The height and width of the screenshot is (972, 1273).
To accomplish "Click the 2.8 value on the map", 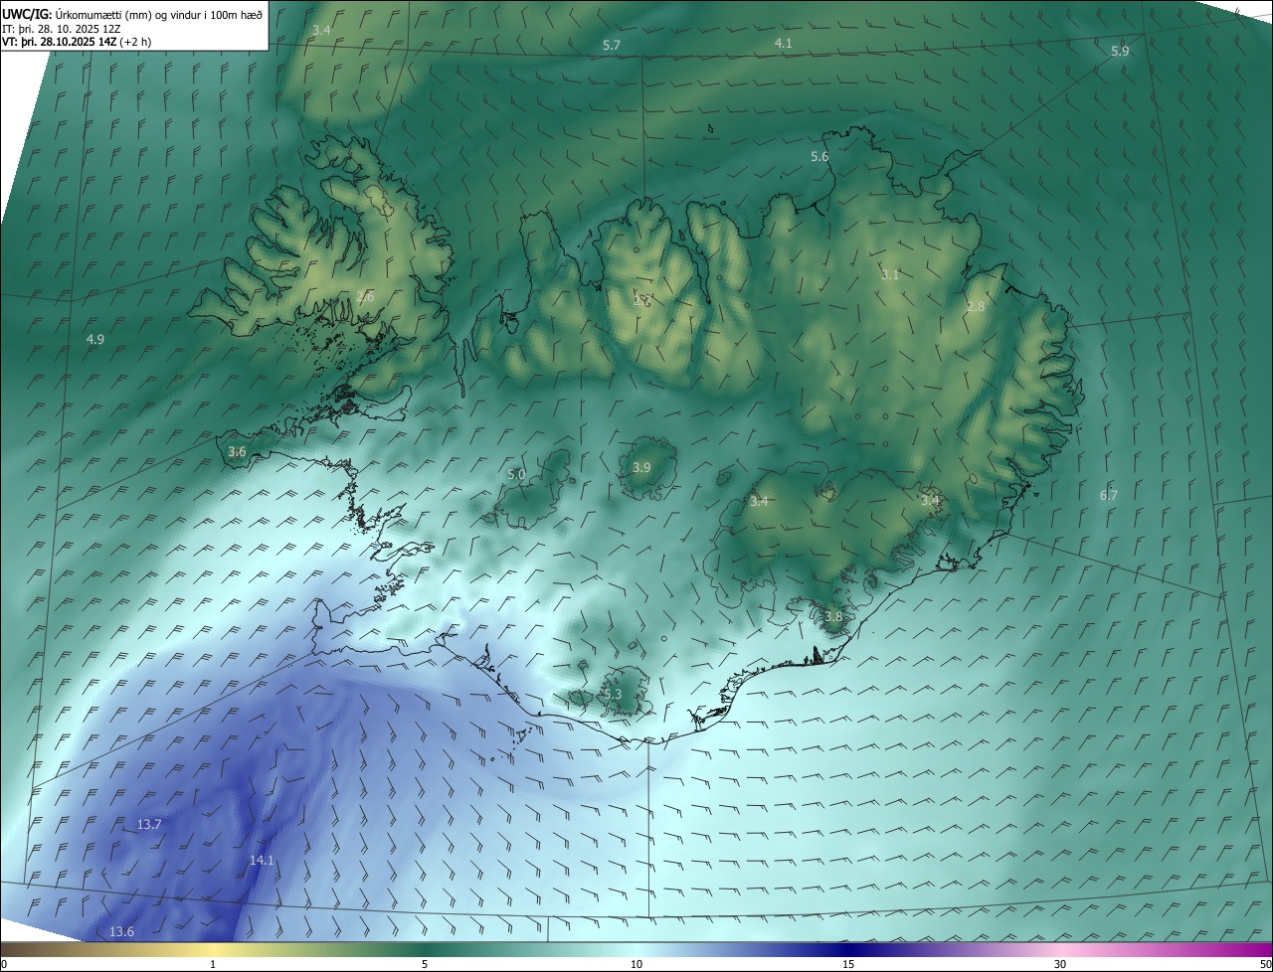I will (x=976, y=307).
